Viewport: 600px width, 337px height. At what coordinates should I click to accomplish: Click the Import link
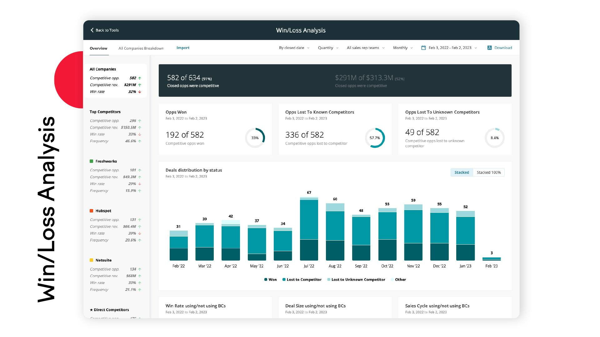[183, 48]
